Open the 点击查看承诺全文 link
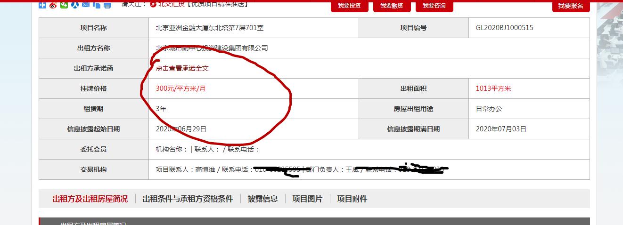Viewport: 623px width, 225px height. pyautogui.click(x=182, y=68)
